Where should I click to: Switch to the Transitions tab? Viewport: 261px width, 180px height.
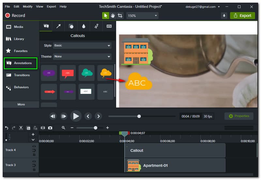22,75
